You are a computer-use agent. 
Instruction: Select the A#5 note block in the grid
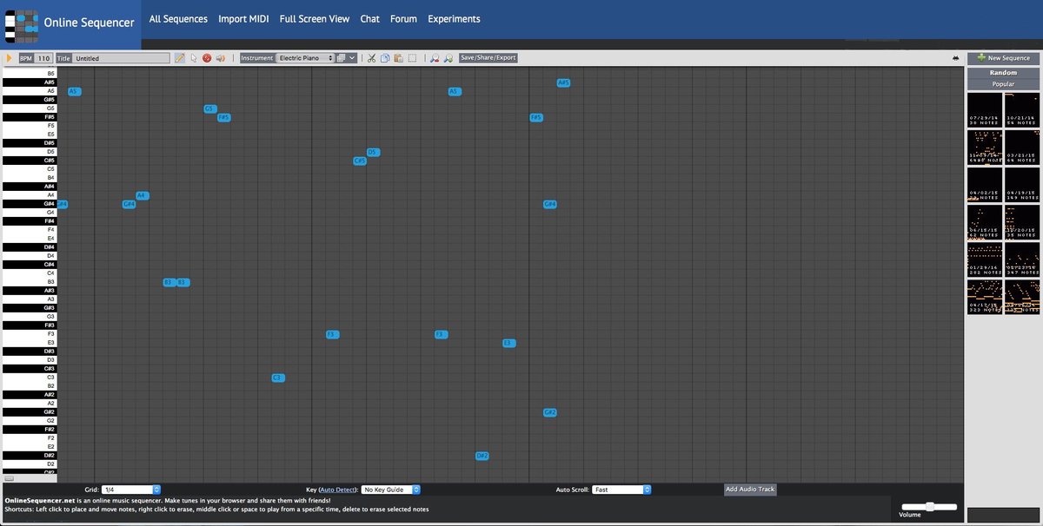(x=563, y=82)
